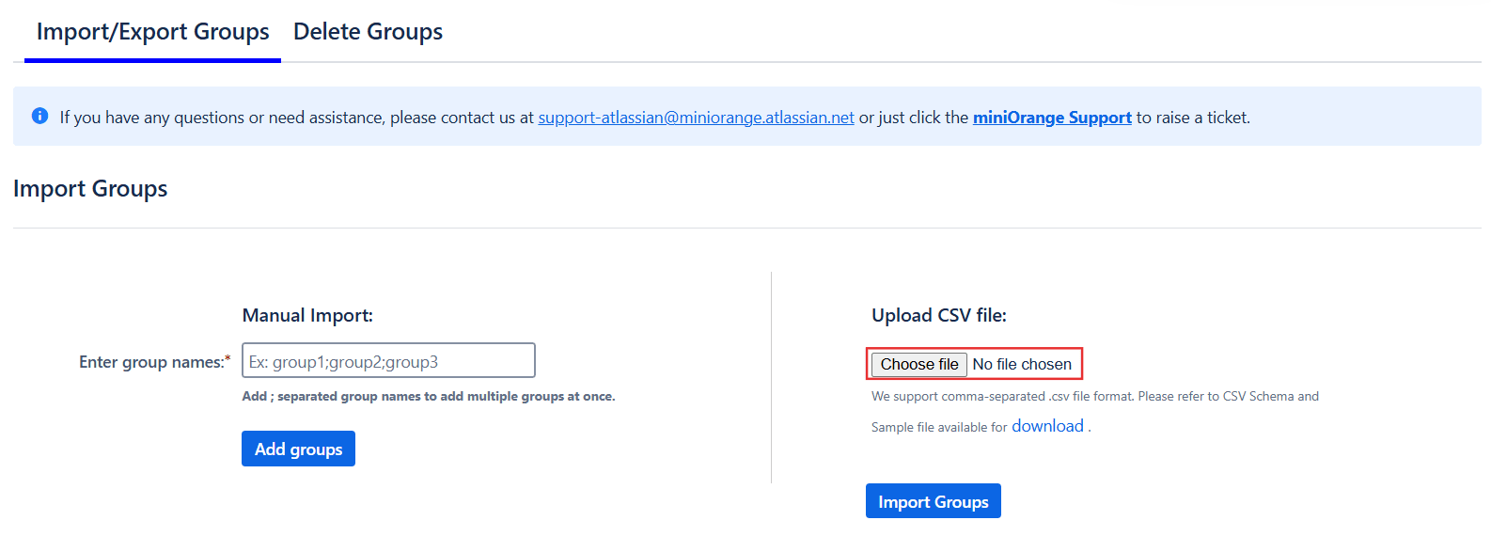Click the 'Enter group names' label
Image resolution: width=1491 pixels, height=552 pixels.
pyautogui.click(x=150, y=362)
